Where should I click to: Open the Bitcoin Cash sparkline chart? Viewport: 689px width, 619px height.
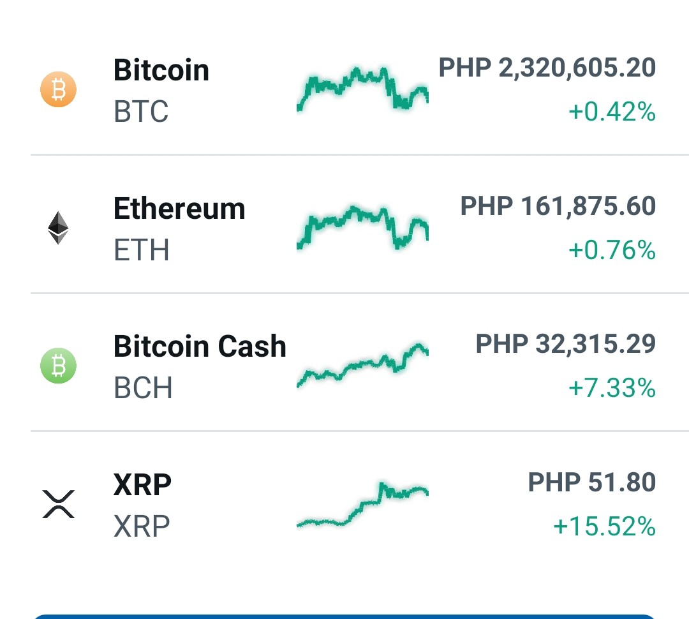362,365
